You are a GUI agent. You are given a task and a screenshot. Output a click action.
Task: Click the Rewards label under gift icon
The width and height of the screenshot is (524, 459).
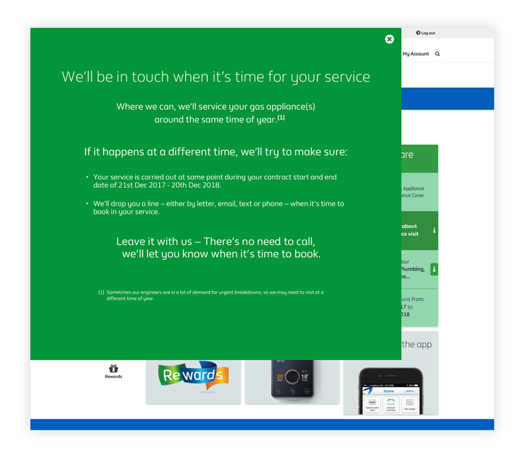pos(114,377)
